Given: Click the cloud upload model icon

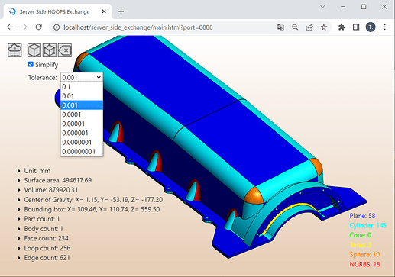Looking at the screenshot, I should click(x=15, y=50).
